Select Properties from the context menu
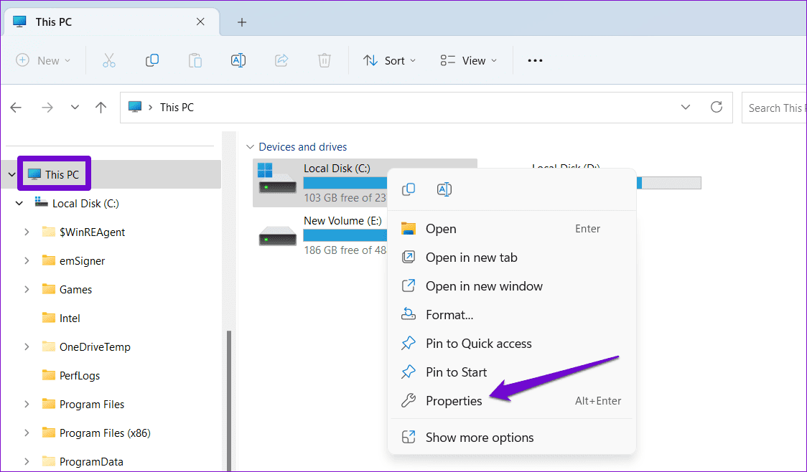This screenshot has height=472, width=807. coord(454,401)
